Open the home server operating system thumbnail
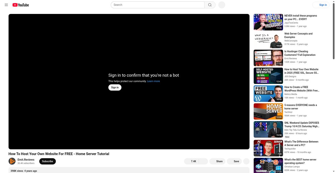 pyautogui.click(x=268, y=165)
